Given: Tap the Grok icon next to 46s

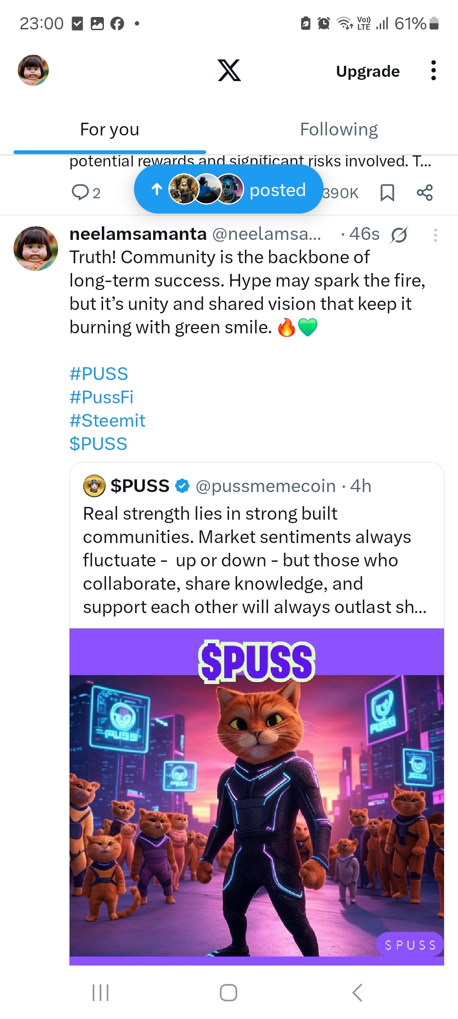Looking at the screenshot, I should click(399, 235).
